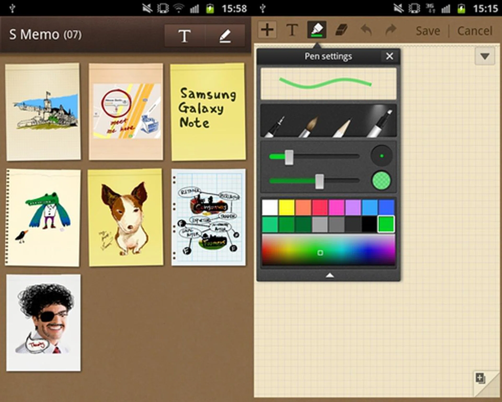Pick the yellow color swatch

[287, 207]
